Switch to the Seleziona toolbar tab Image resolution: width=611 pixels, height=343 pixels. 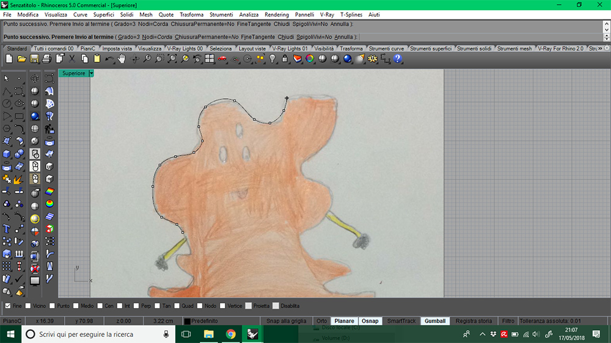click(221, 49)
